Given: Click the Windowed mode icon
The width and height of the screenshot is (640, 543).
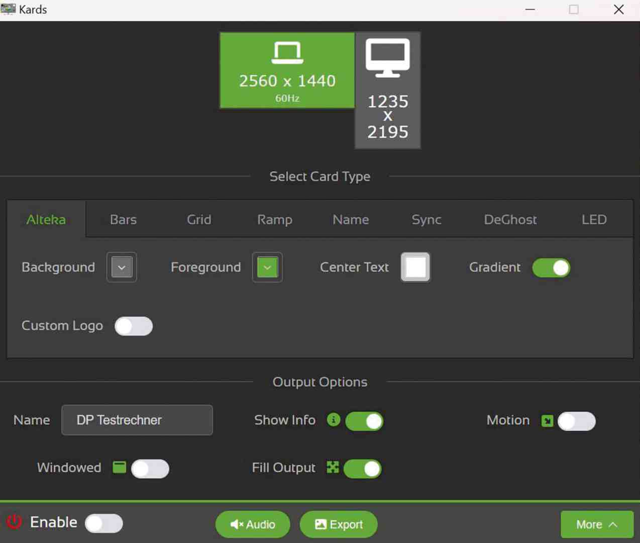Looking at the screenshot, I should pos(119,468).
